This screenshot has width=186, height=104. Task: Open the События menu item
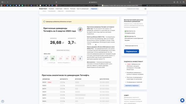[66, 9]
